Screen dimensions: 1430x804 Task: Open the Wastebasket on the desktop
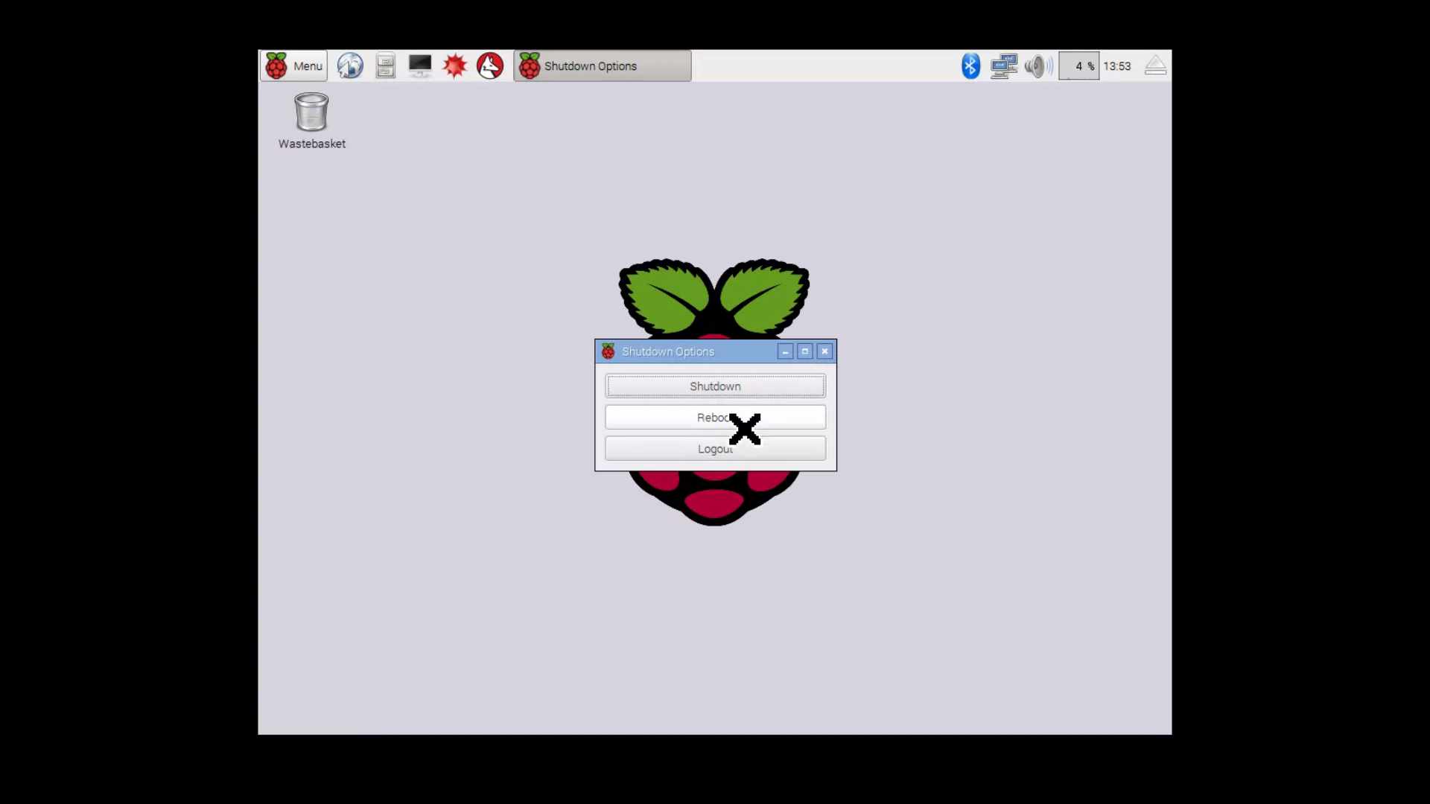coord(311,113)
